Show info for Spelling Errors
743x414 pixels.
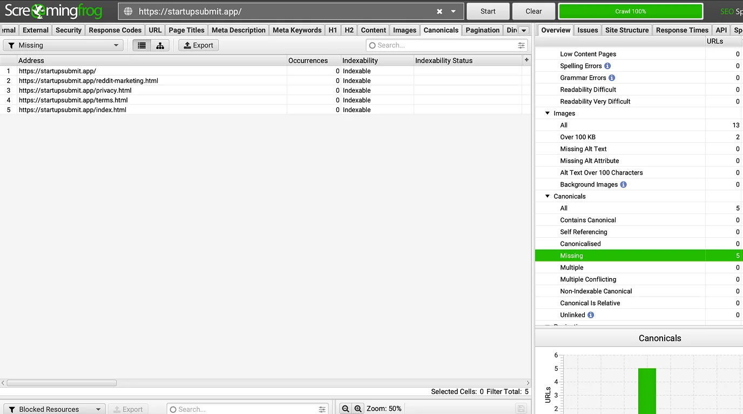607,66
